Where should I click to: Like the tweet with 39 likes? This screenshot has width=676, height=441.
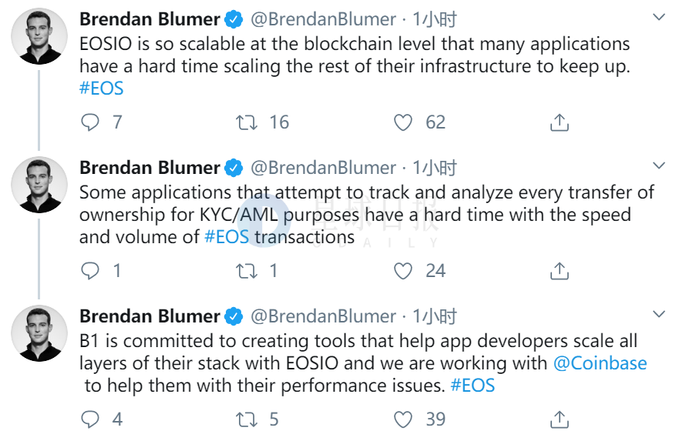pyautogui.click(x=403, y=419)
